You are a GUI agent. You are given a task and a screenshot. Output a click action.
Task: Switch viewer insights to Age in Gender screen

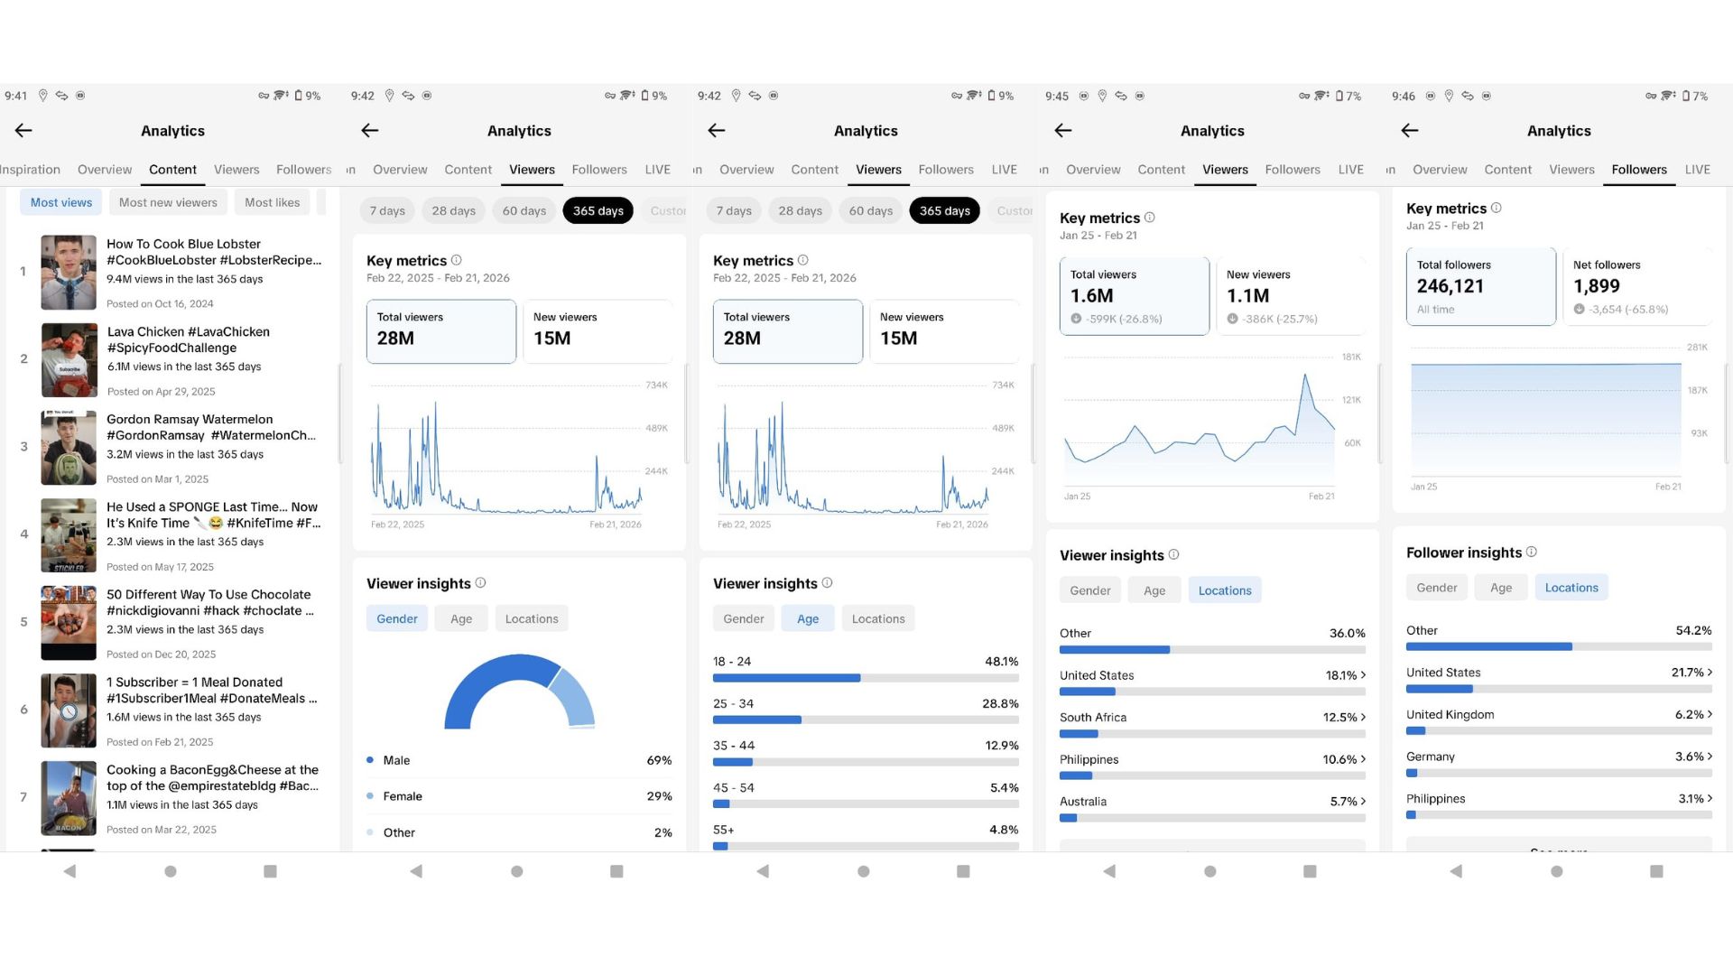pos(461,618)
